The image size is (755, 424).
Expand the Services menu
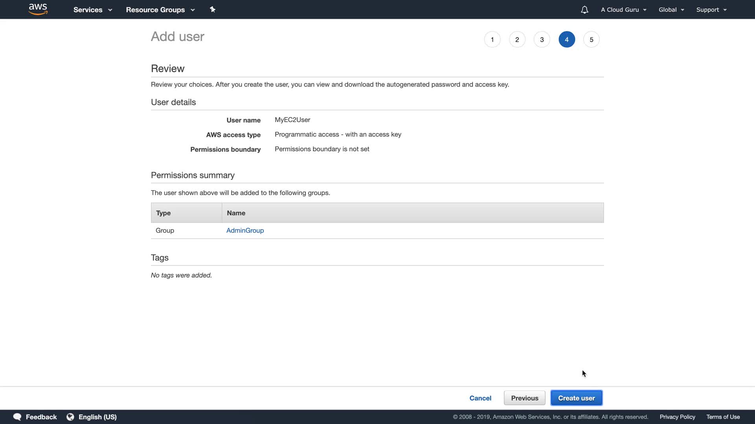(x=93, y=10)
